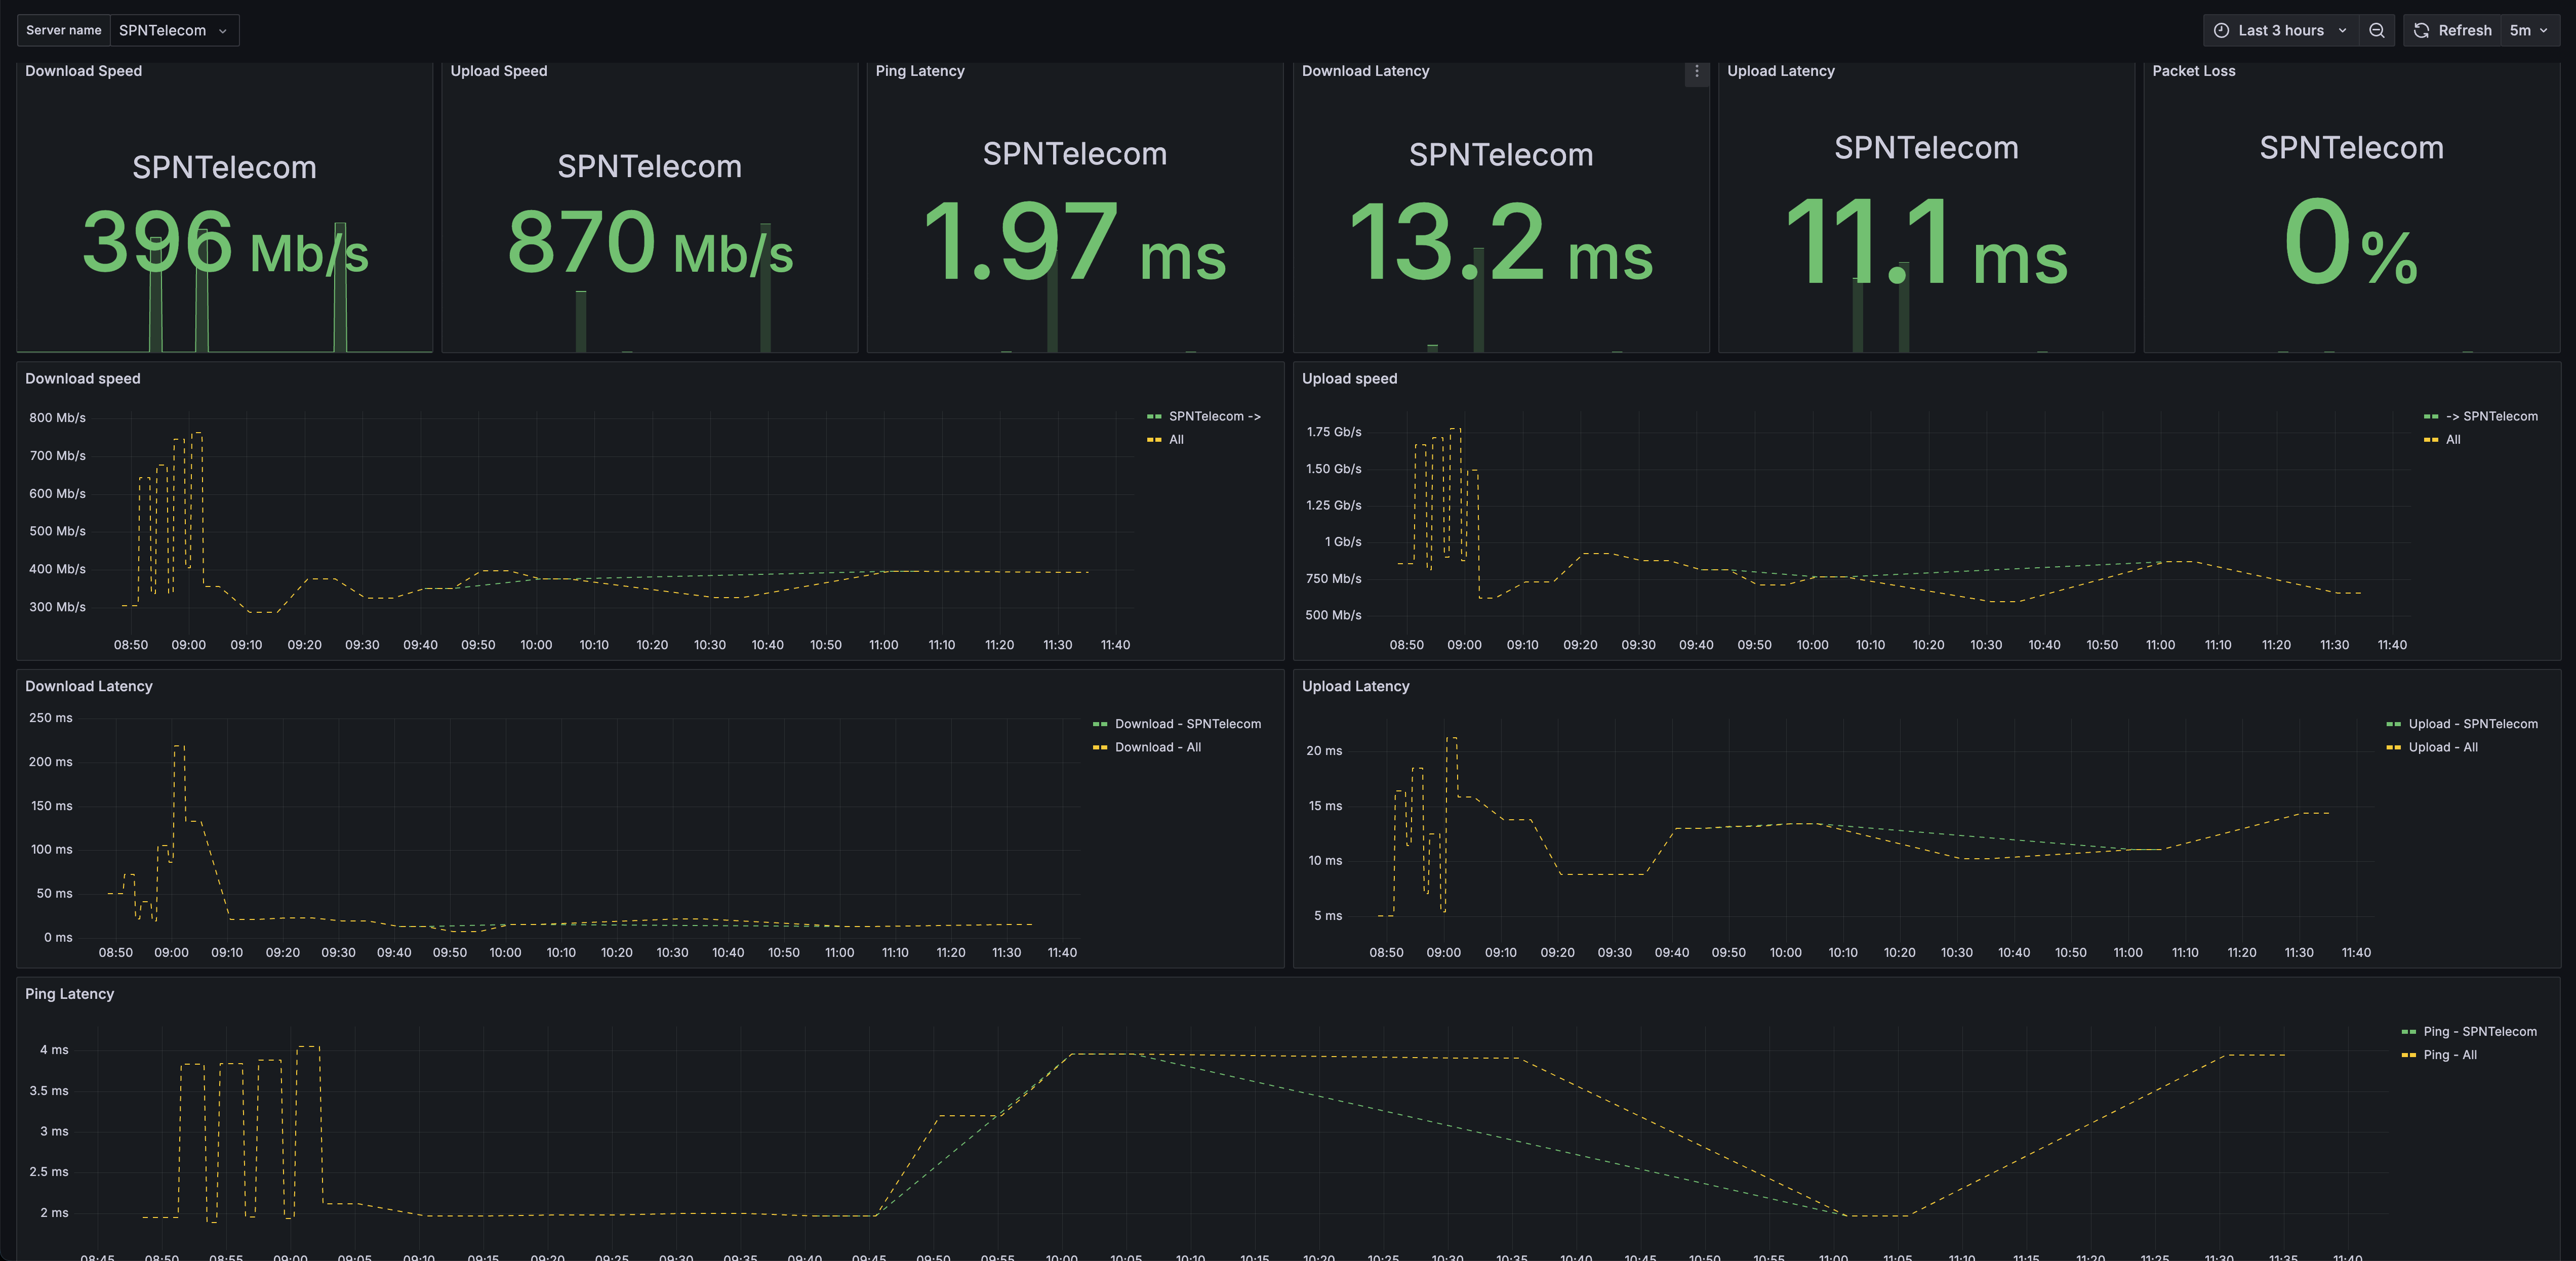Viewport: 2576px width, 1261px height.
Task: Open the Upload speed graph panel title
Action: pyautogui.click(x=1349, y=379)
